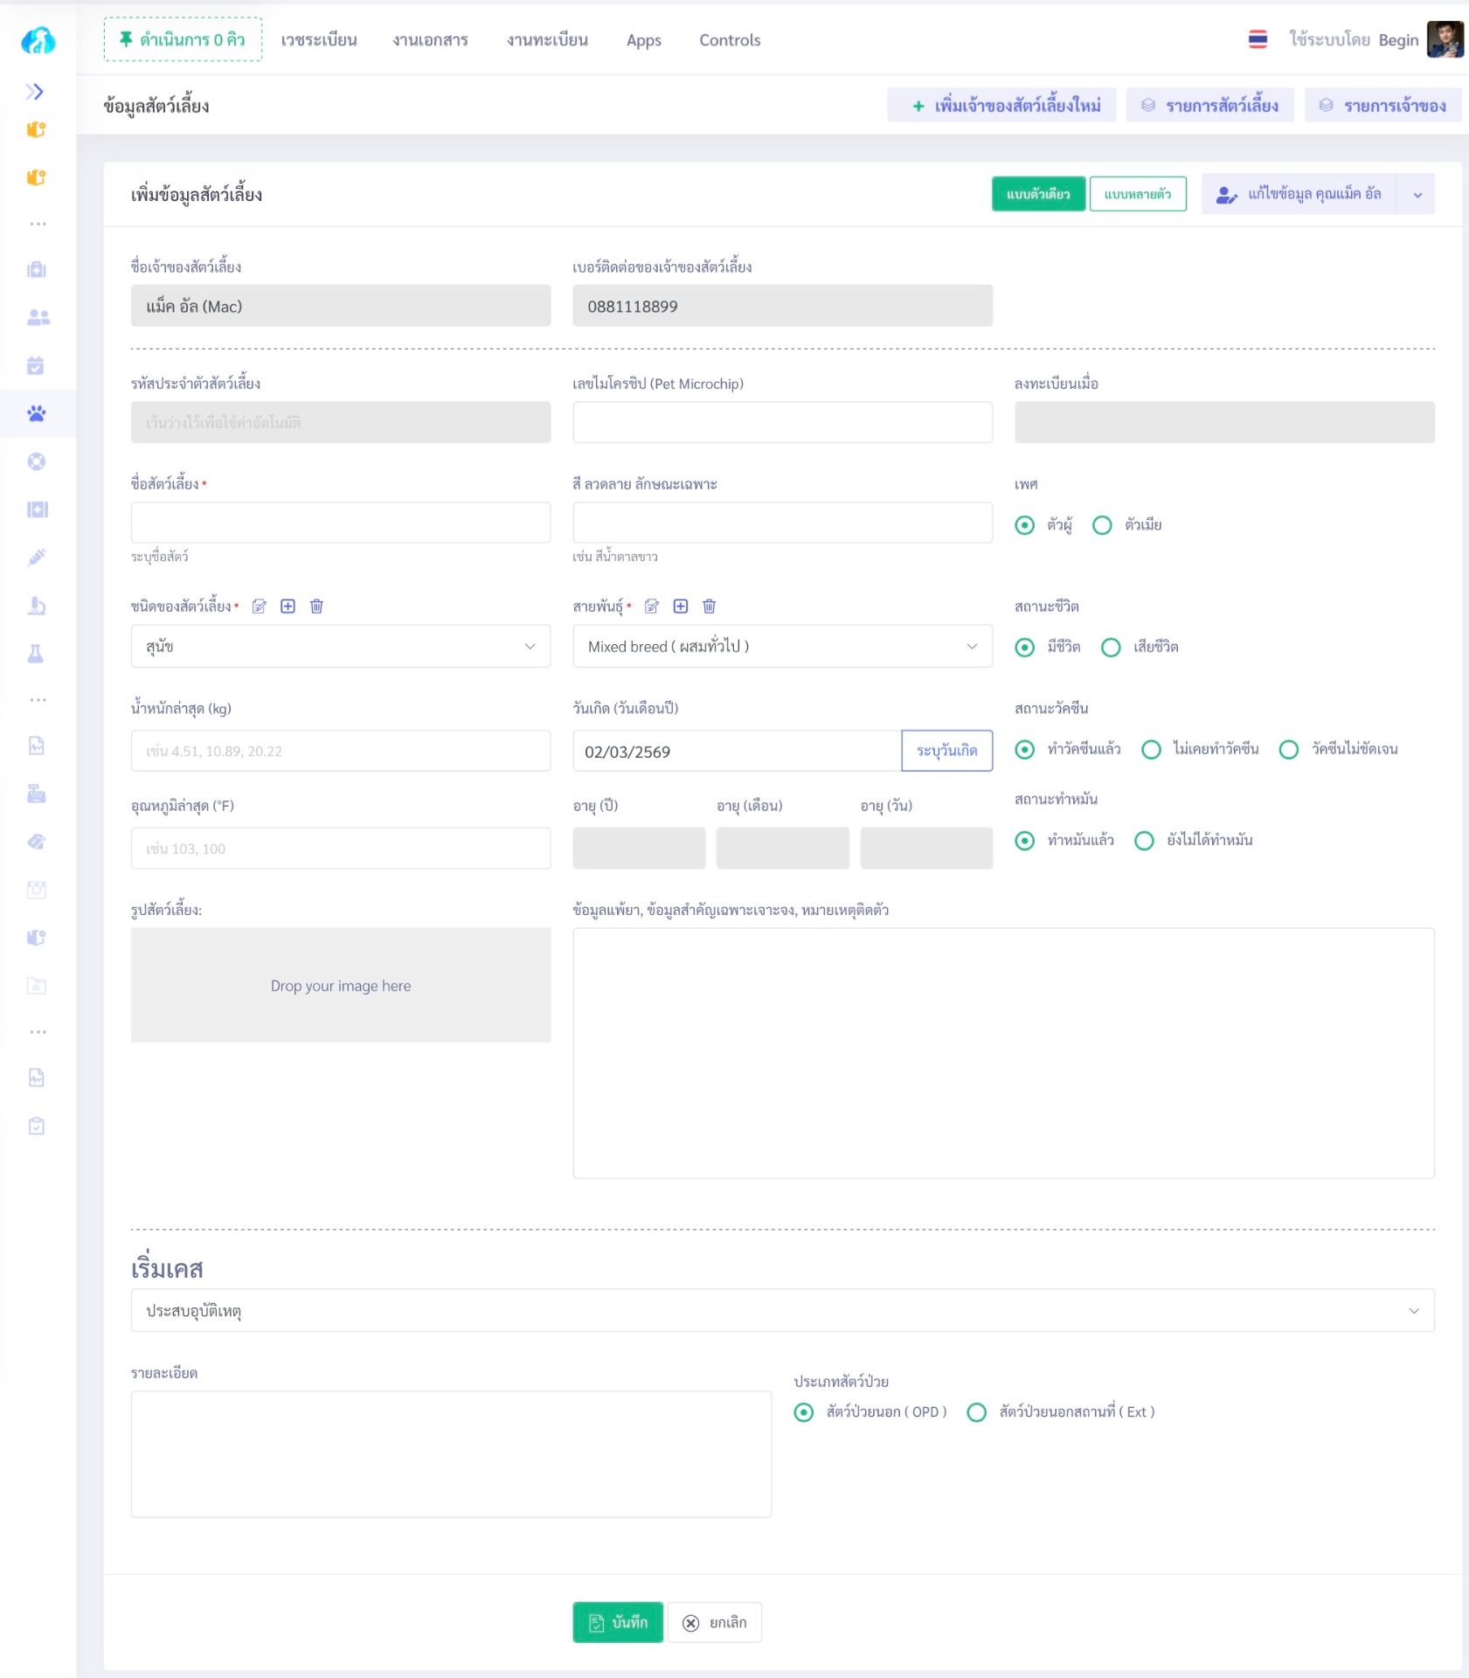Click the ระบุวันเกิด button
This screenshot has height=1678, width=1469.
pyautogui.click(x=946, y=752)
